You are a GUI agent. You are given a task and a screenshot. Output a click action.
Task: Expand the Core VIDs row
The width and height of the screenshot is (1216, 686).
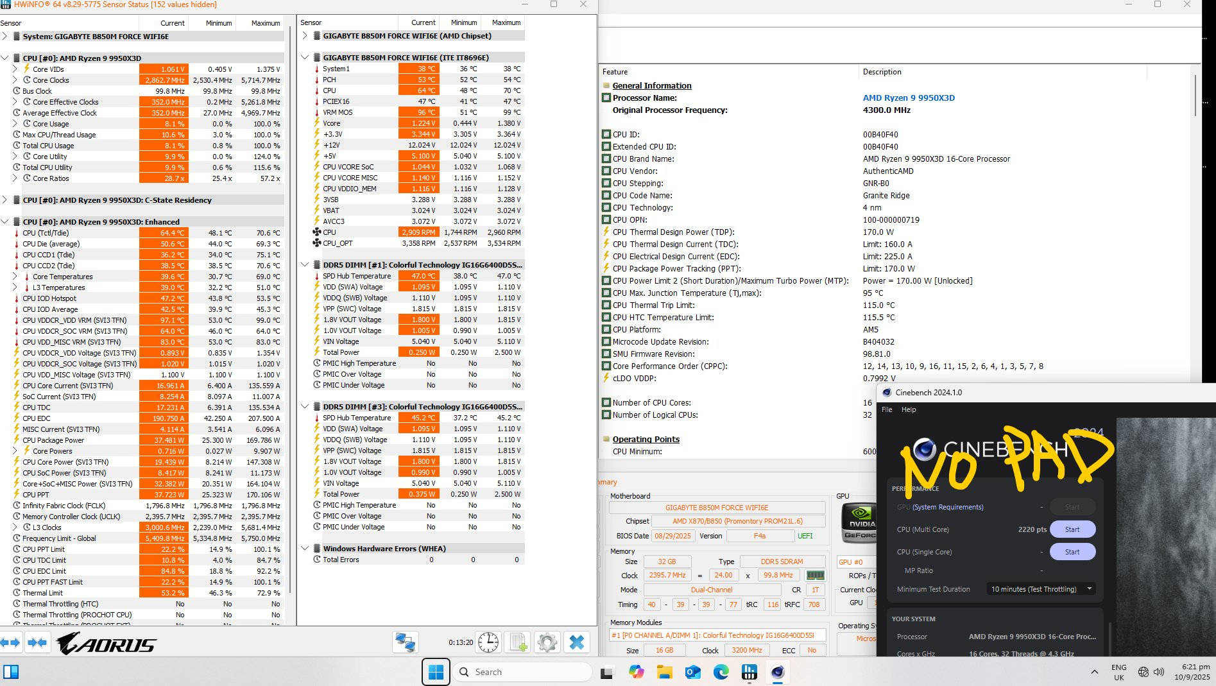point(15,69)
